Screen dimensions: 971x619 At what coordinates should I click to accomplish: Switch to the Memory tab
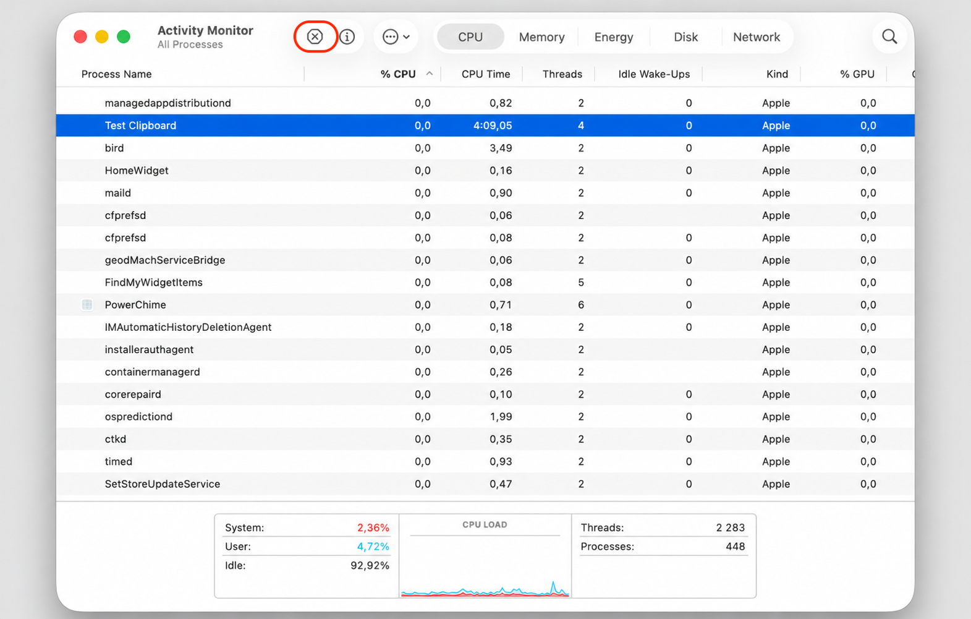(x=541, y=37)
